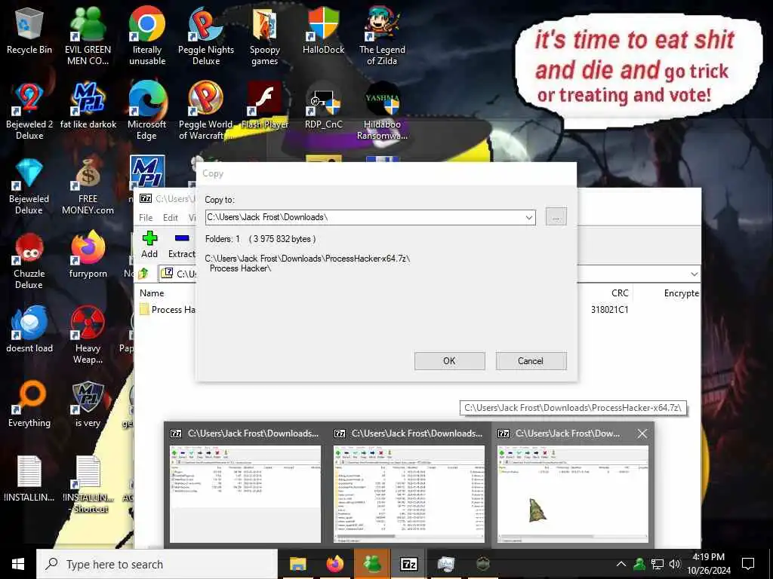Click the system monitor taskbar icon
The image size is (773, 579).
point(445,564)
